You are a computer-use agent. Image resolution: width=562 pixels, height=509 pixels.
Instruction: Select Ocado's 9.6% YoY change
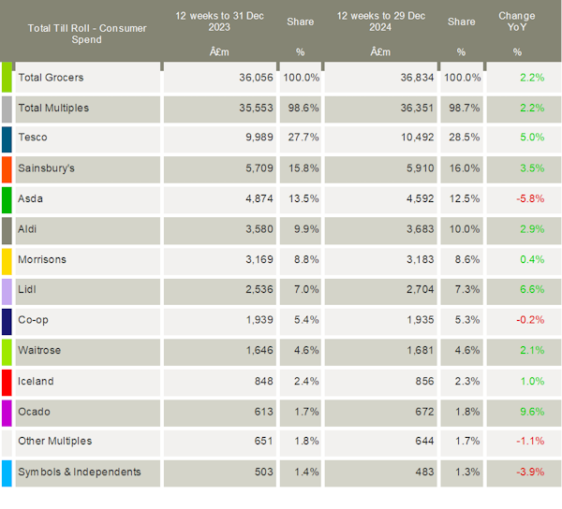tap(532, 412)
